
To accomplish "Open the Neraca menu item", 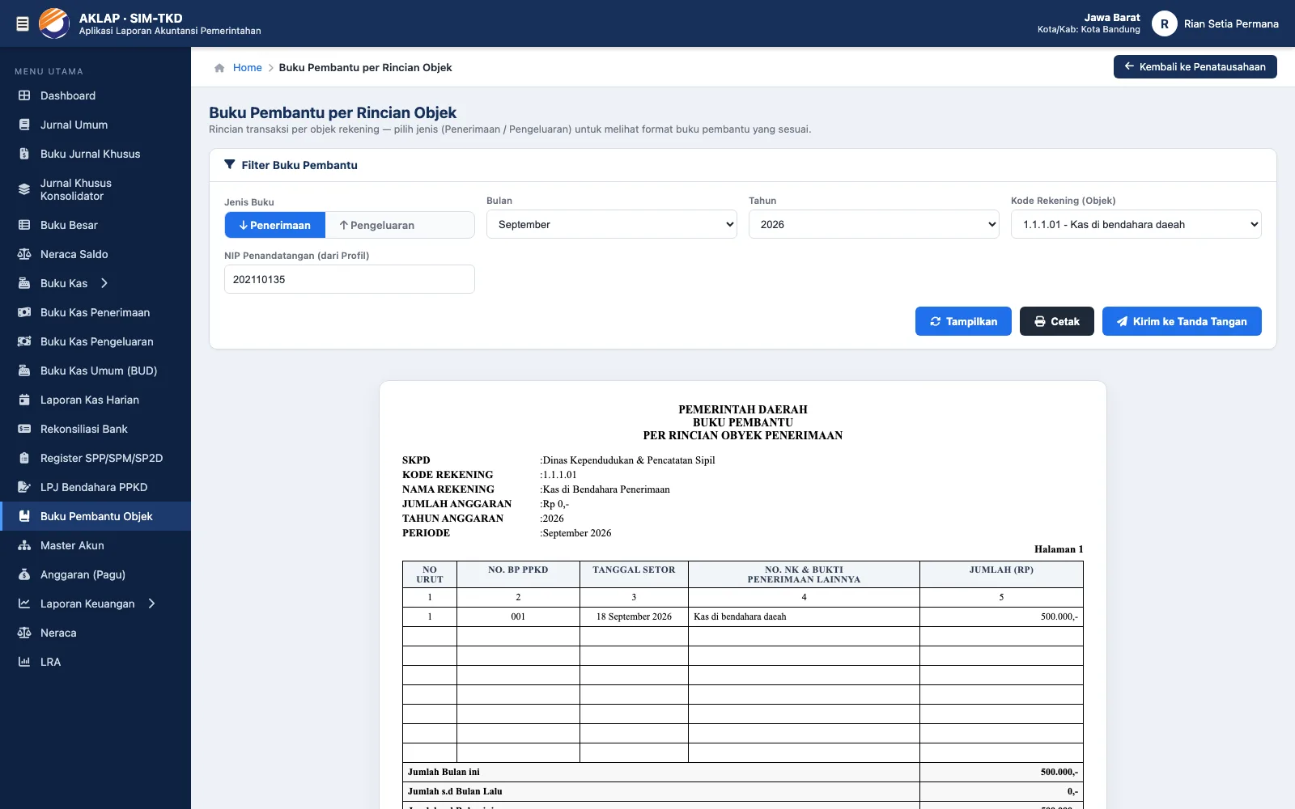I will pyautogui.click(x=96, y=633).
